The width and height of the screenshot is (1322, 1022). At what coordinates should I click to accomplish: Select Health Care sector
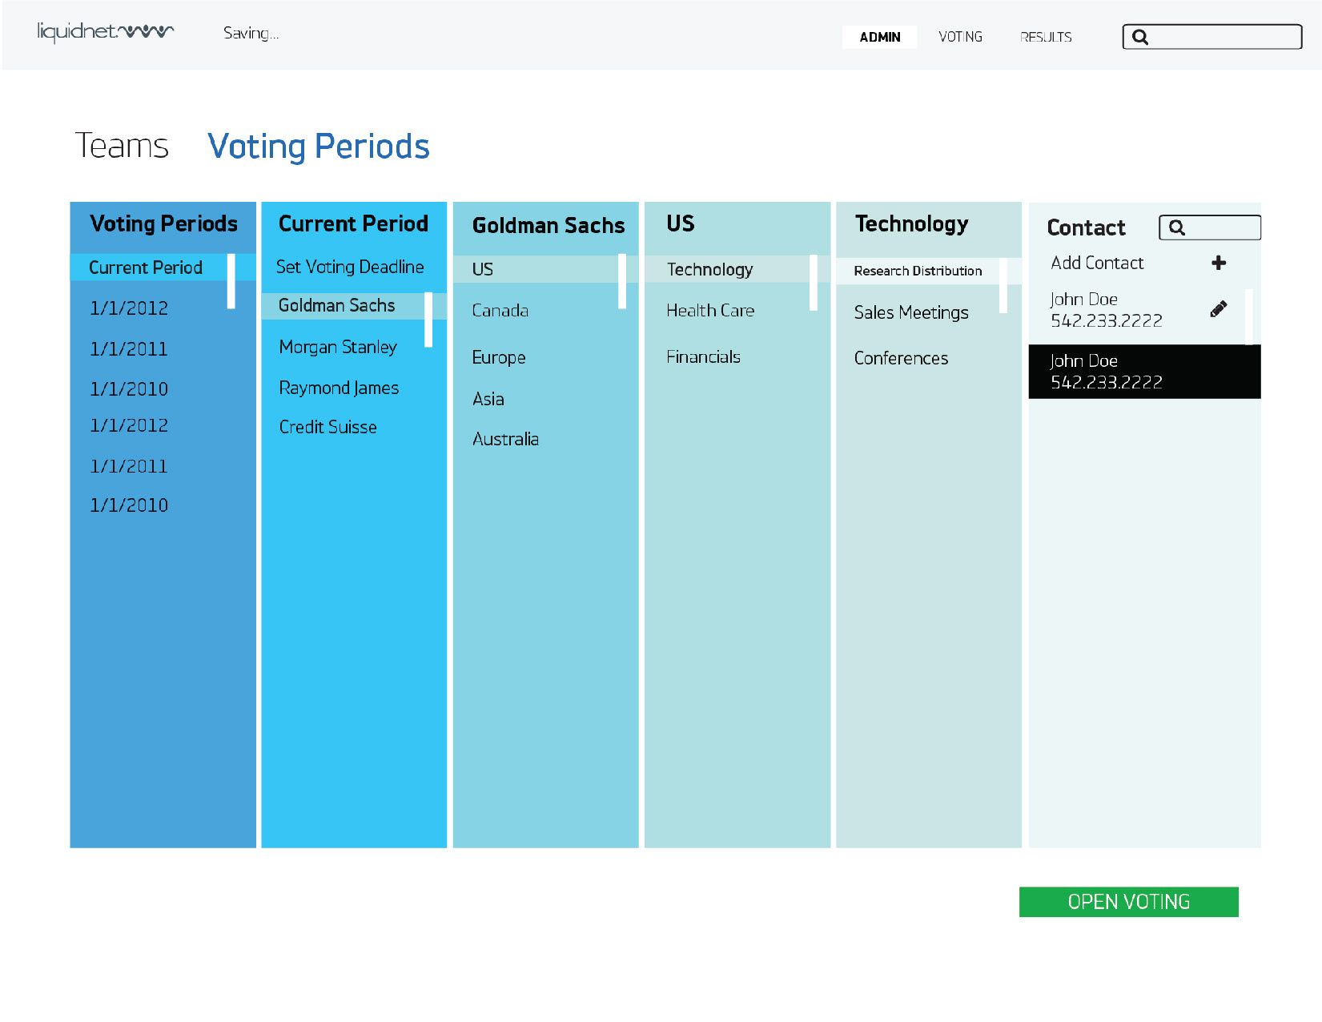click(710, 310)
